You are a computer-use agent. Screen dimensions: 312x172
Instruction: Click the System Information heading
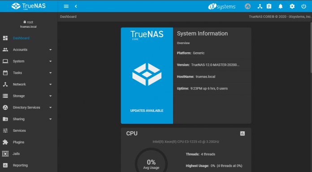[x=202, y=34]
